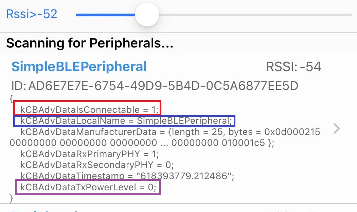Click the RSSI slider thumb

pyautogui.click(x=147, y=15)
